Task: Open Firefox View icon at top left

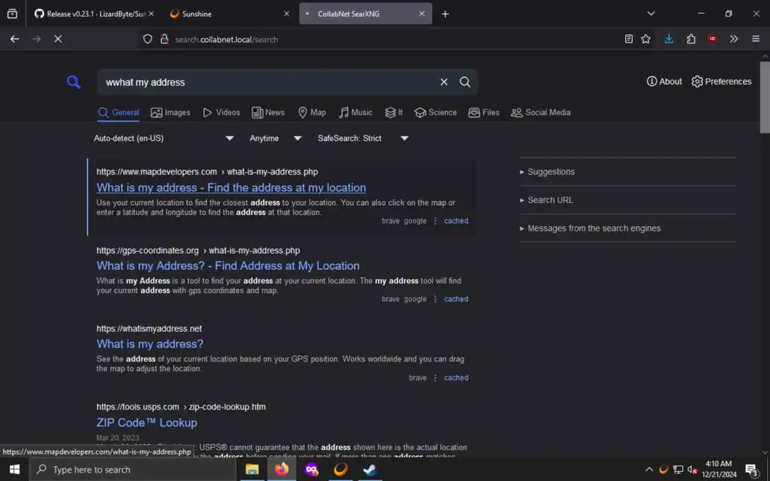Action: click(x=12, y=14)
